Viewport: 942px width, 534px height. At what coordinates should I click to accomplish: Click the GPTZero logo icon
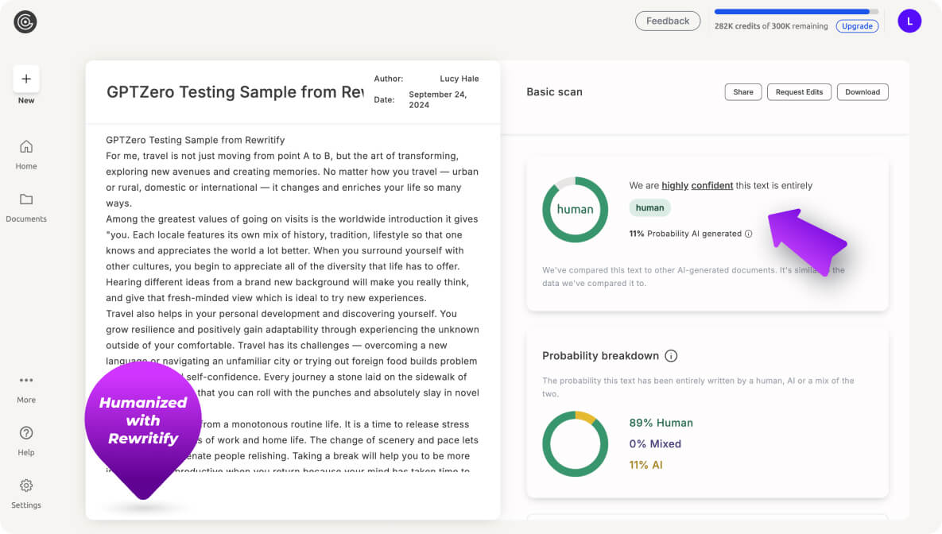click(25, 22)
